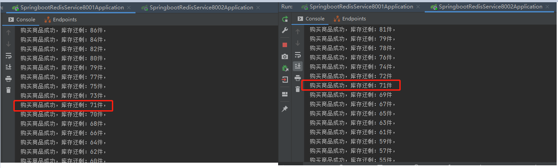Viewport: 558px width, 168px height.
Task: Clear the left console with trash icon
Action: (x=8, y=90)
